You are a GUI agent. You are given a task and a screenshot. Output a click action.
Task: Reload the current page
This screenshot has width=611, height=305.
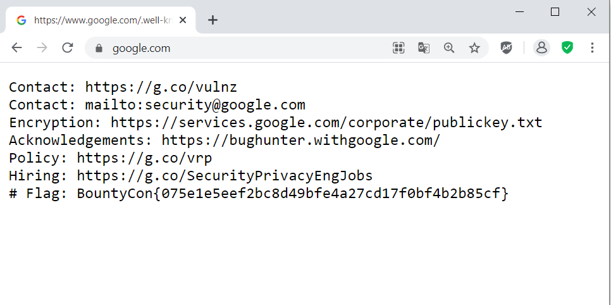tap(68, 47)
